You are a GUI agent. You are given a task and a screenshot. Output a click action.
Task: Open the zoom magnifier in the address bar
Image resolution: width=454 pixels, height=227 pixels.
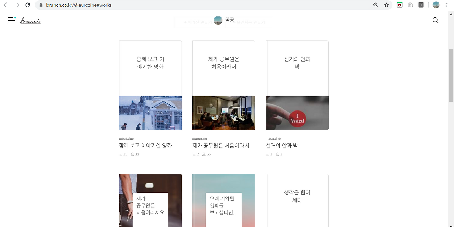(376, 5)
